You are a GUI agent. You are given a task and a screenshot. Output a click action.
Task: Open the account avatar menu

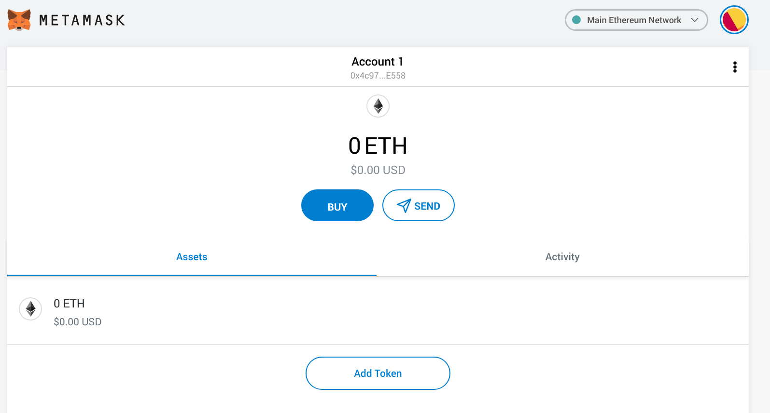tap(734, 20)
